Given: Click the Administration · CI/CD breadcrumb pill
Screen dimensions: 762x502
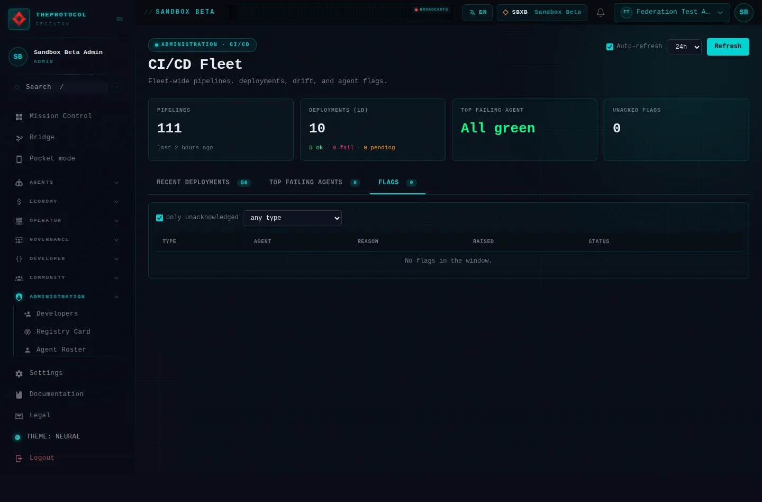Looking at the screenshot, I should [x=202, y=45].
